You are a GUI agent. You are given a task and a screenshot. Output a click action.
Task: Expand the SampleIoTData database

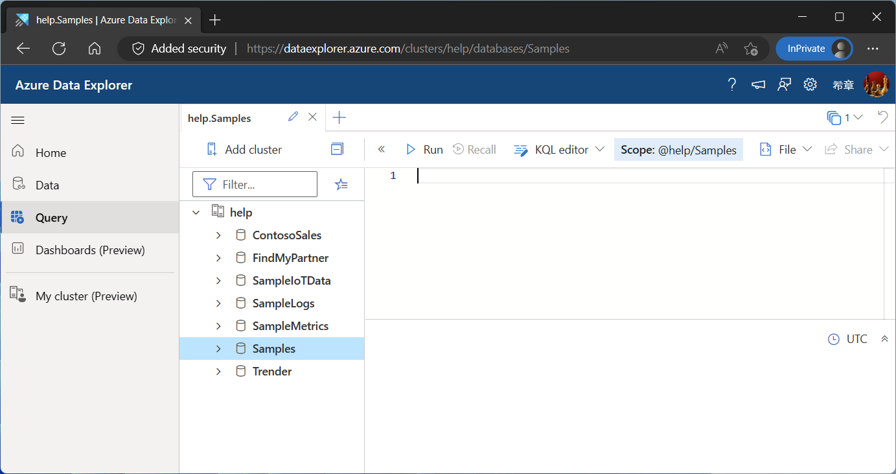click(x=218, y=281)
